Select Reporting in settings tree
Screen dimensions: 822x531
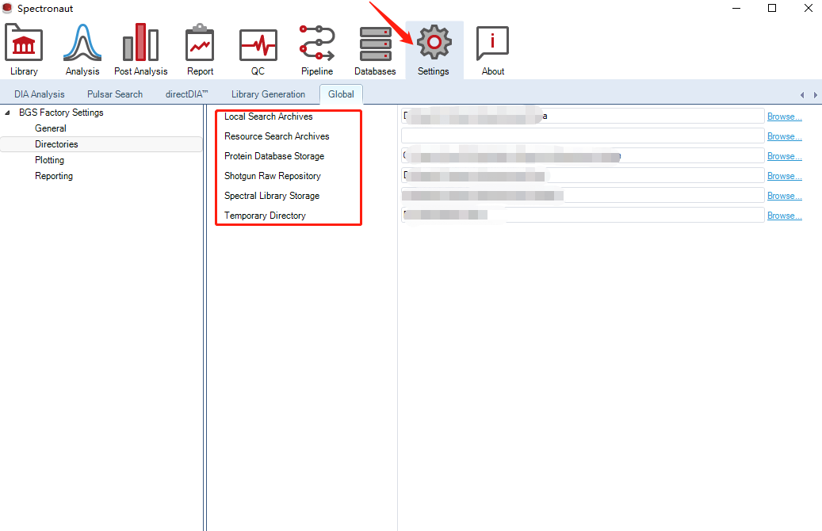[x=54, y=176]
